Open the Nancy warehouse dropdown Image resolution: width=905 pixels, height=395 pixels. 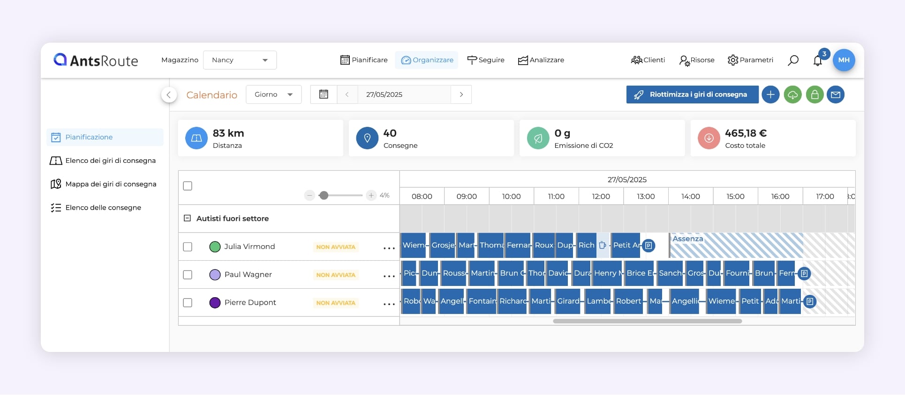point(240,60)
